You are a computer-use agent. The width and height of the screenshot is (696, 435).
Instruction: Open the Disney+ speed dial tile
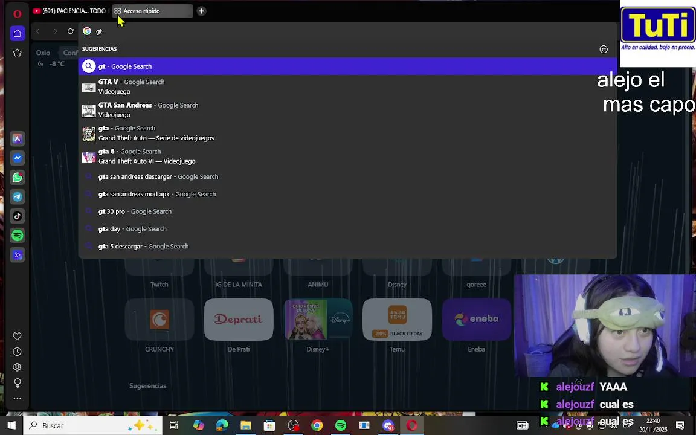[318, 319]
